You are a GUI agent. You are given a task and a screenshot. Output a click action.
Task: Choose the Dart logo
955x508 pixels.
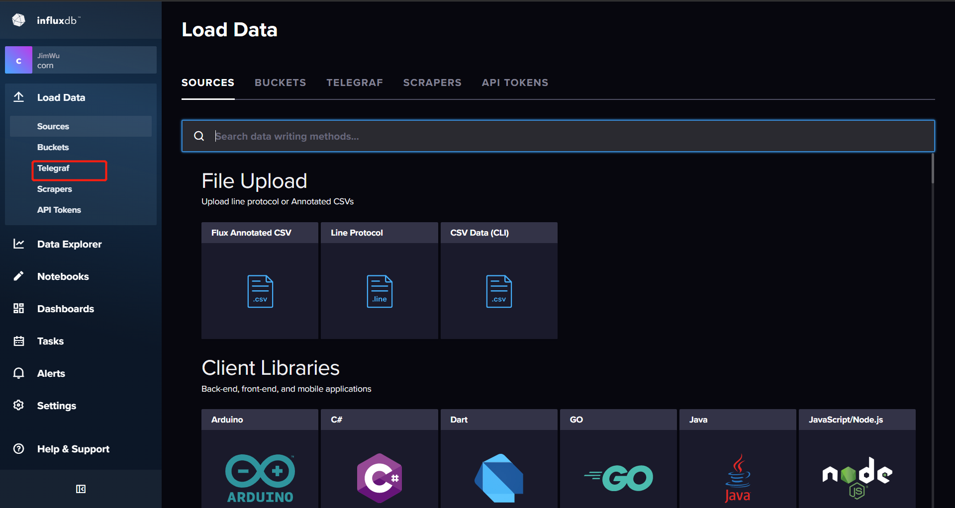pyautogui.click(x=499, y=478)
